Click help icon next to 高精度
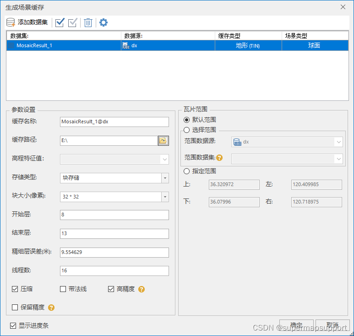 [x=142, y=289]
